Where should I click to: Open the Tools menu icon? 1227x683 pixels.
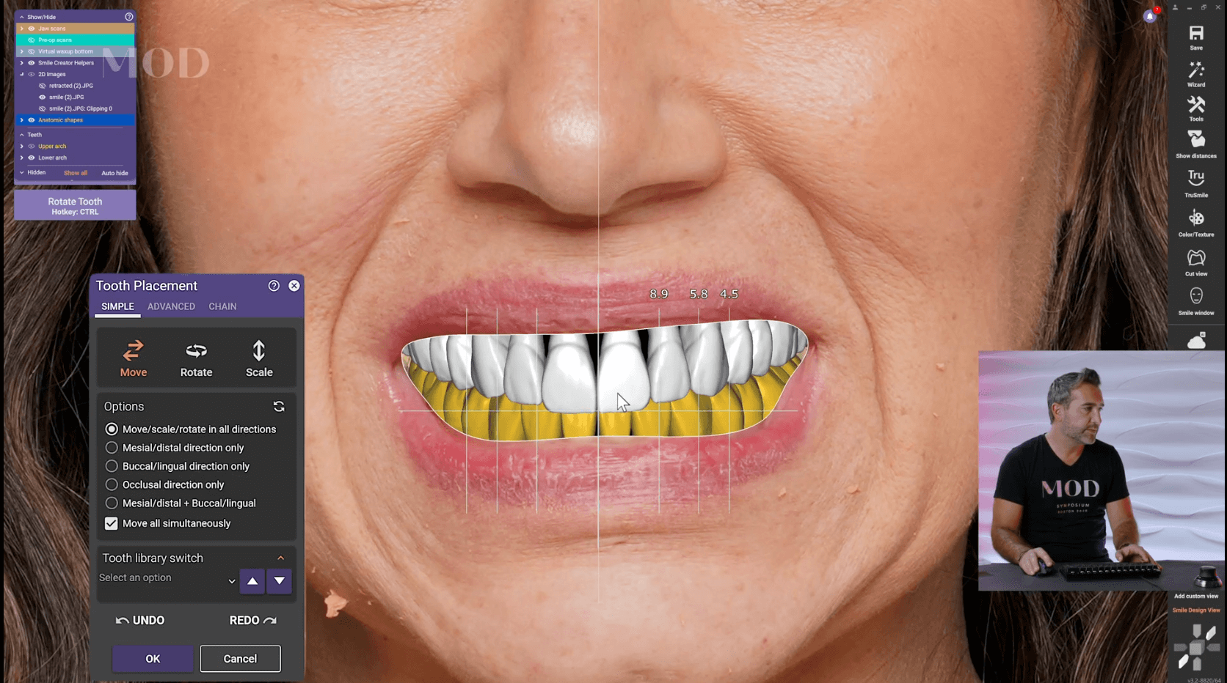click(1196, 105)
